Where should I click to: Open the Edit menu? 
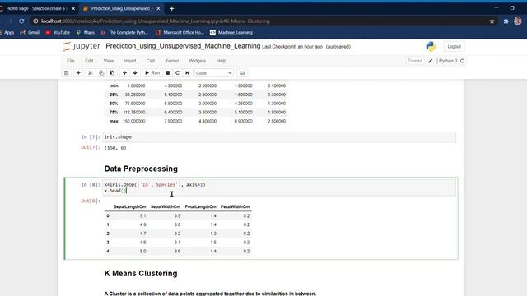coord(89,61)
